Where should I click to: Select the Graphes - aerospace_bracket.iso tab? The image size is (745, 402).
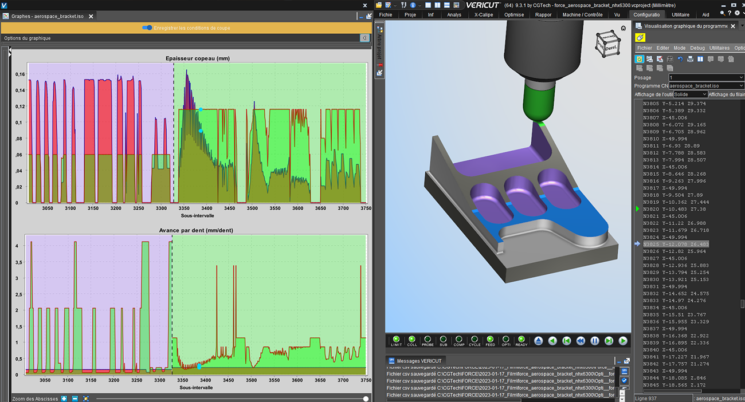click(47, 16)
